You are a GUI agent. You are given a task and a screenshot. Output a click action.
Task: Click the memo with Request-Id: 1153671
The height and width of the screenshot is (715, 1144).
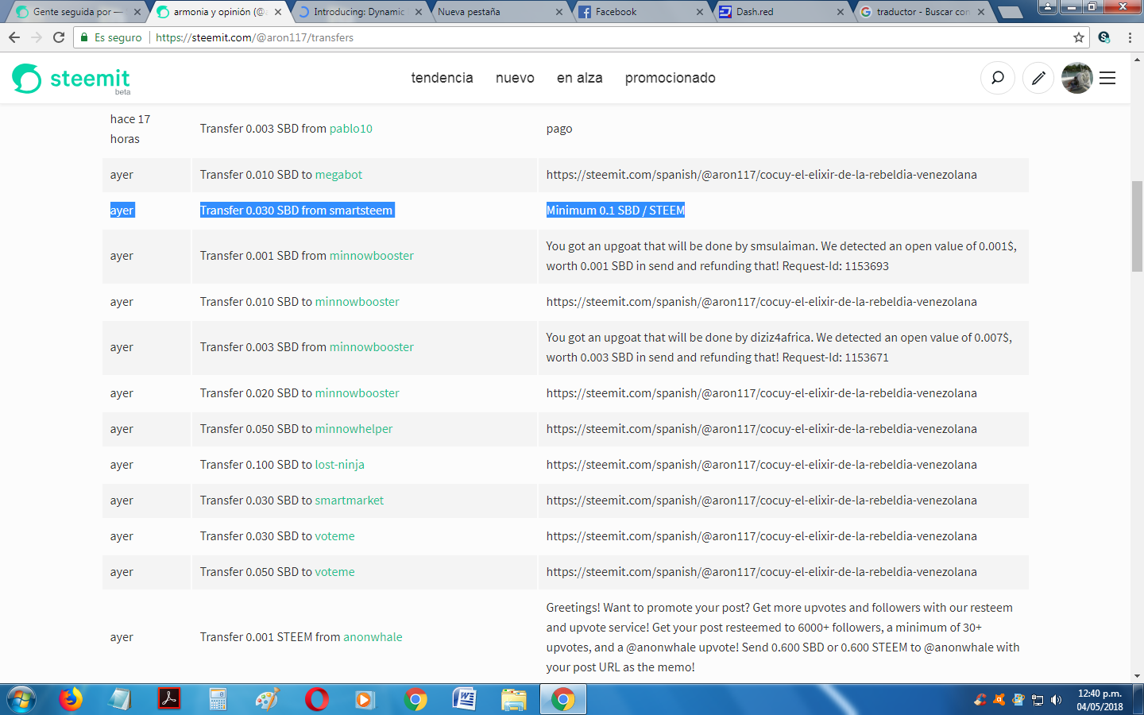779,347
